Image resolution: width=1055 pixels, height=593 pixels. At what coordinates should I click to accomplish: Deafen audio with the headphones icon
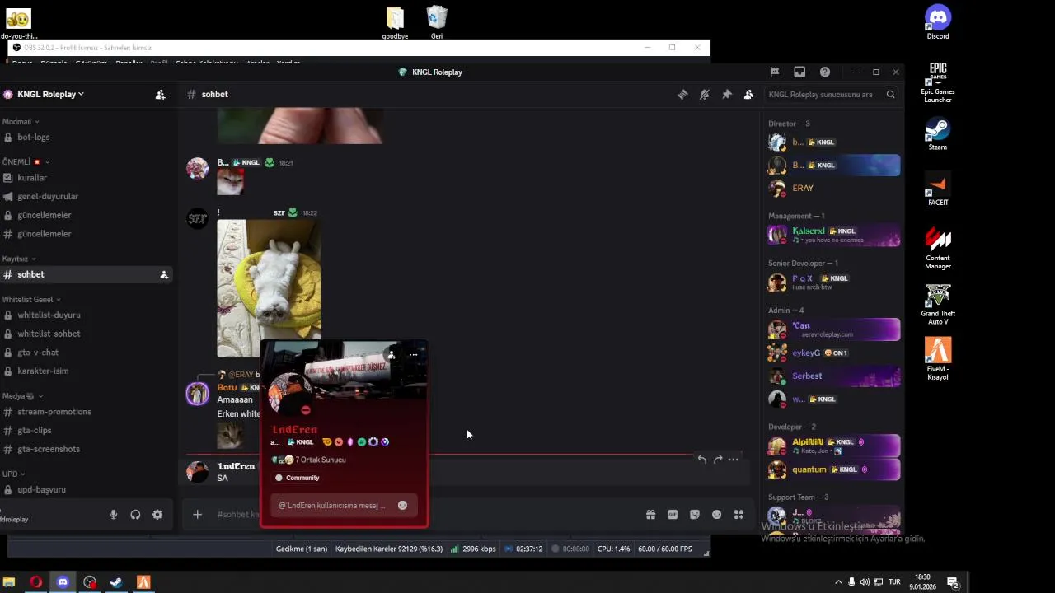pyautogui.click(x=135, y=515)
